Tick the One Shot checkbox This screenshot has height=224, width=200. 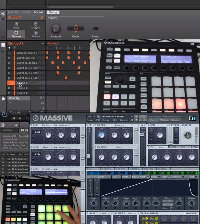[x=183, y=177]
